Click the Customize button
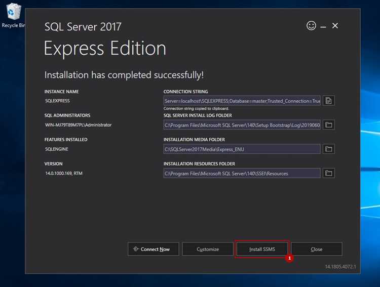This screenshot has height=287, width=380. pyautogui.click(x=208, y=249)
